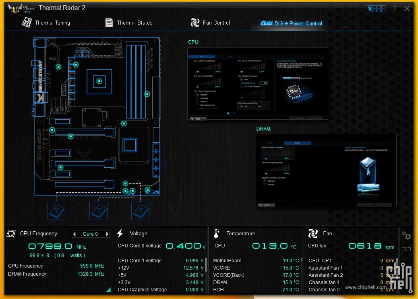Click the CPU Core 1 Voltage row
This screenshot has width=418, height=299.
[161, 261]
